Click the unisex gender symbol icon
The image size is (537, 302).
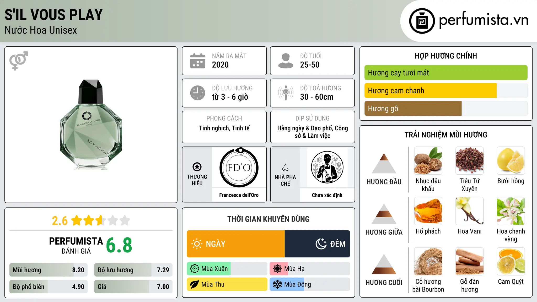click(x=19, y=61)
